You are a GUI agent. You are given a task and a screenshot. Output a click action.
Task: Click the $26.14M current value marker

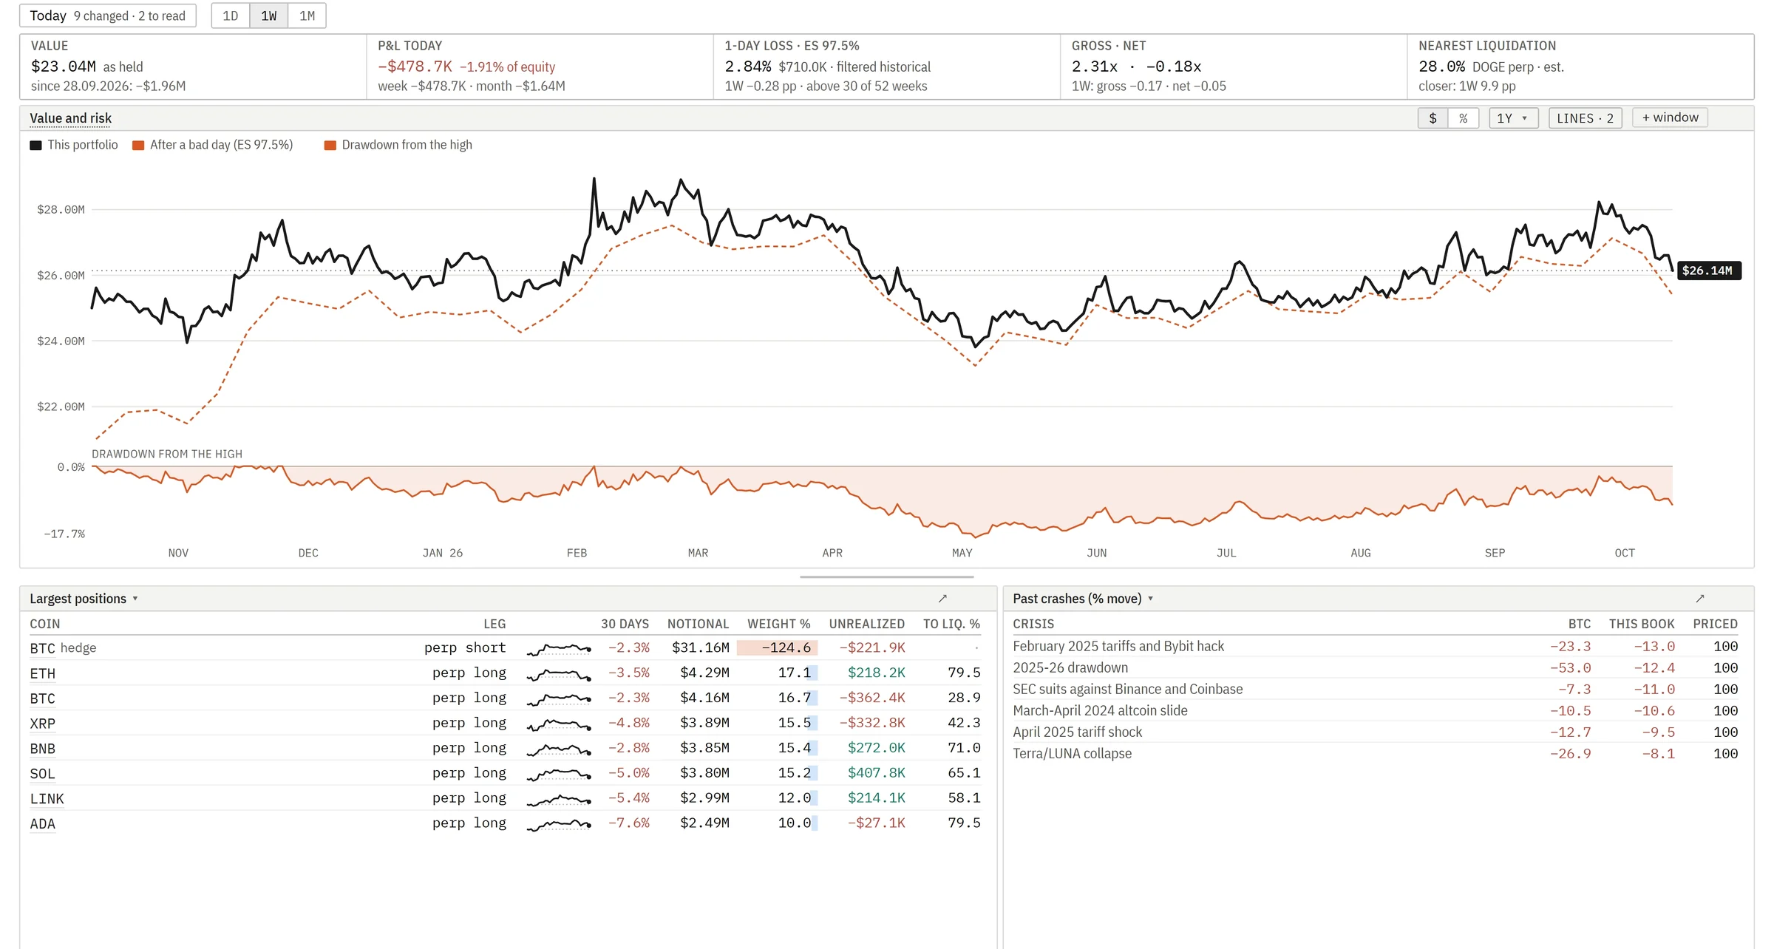(x=1709, y=271)
